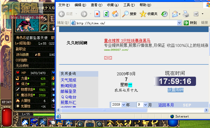Image resolution: width=210 pixels, height=128 pixels.
Task: Click the Mail envelope toolbar icon
Action: 175,14
